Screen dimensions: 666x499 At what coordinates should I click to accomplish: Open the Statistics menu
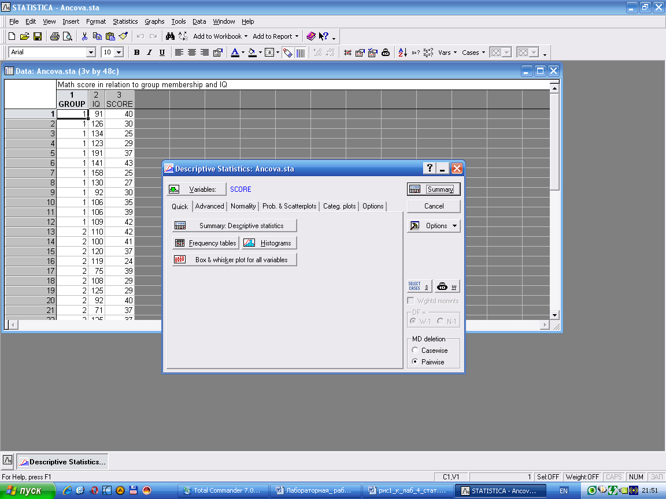tap(125, 21)
